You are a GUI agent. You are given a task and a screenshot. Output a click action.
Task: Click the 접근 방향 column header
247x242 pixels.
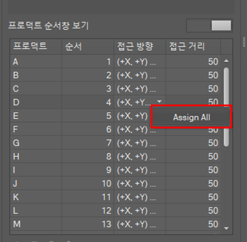coord(139,46)
